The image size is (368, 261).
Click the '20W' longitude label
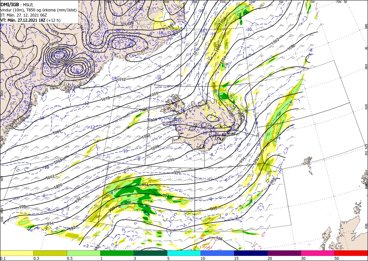click(194, 2)
